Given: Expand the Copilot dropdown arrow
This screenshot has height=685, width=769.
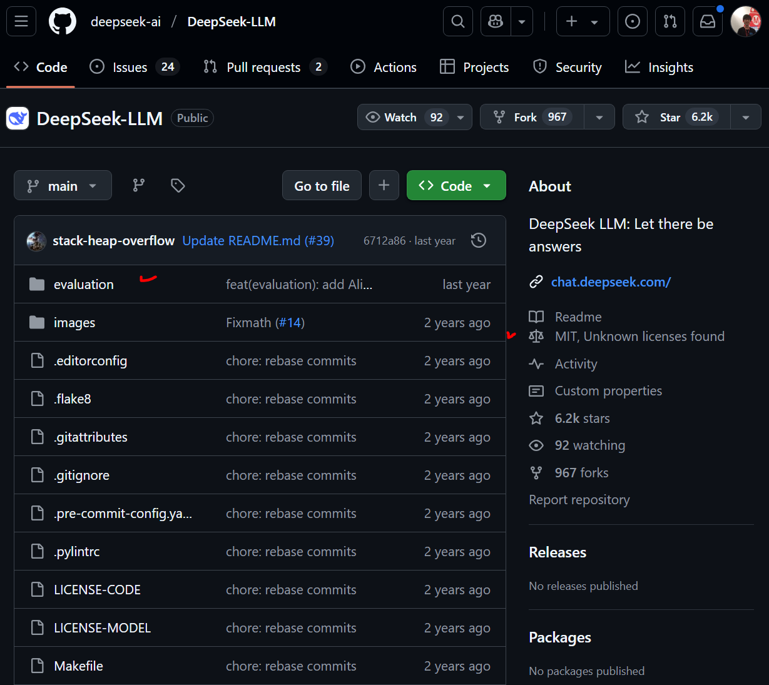Looking at the screenshot, I should [x=522, y=21].
